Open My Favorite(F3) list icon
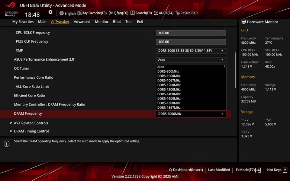 (x=80, y=13)
